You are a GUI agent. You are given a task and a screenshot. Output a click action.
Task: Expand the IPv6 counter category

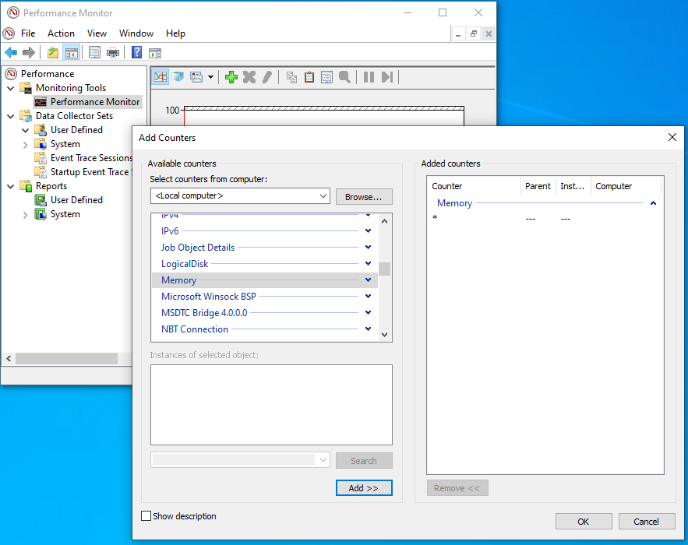click(367, 230)
